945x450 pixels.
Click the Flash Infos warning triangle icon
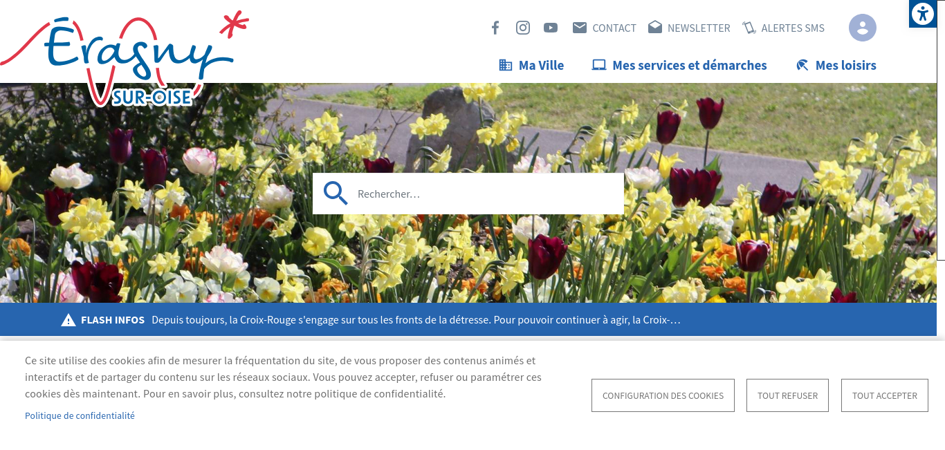coord(68,320)
